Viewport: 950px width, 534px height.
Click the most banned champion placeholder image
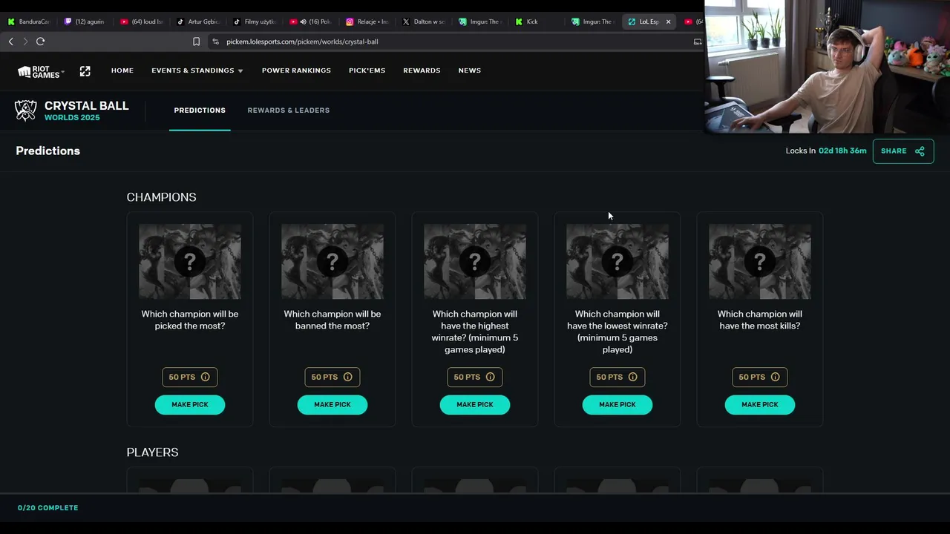pyautogui.click(x=332, y=262)
